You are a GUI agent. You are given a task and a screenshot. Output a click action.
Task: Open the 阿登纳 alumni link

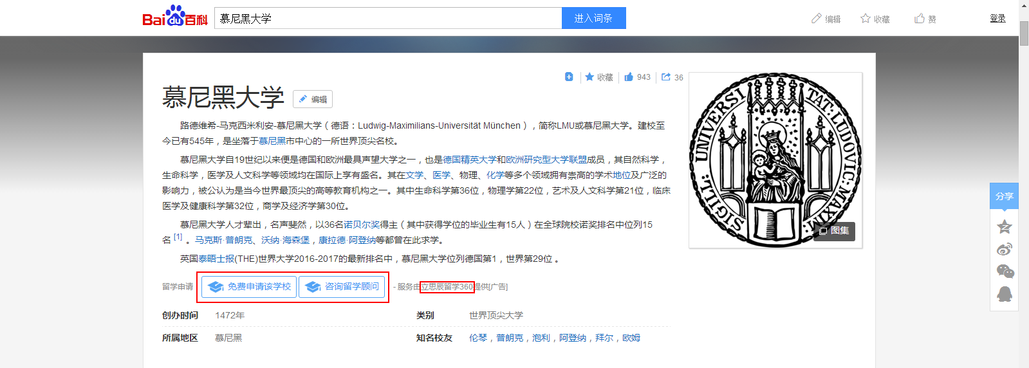click(573, 338)
